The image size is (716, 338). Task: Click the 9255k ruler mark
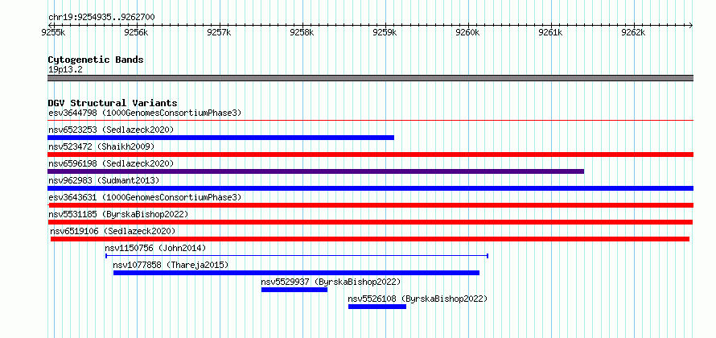[53, 32]
